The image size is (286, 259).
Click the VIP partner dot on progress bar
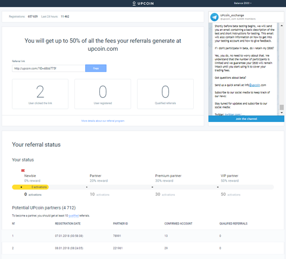point(218,187)
